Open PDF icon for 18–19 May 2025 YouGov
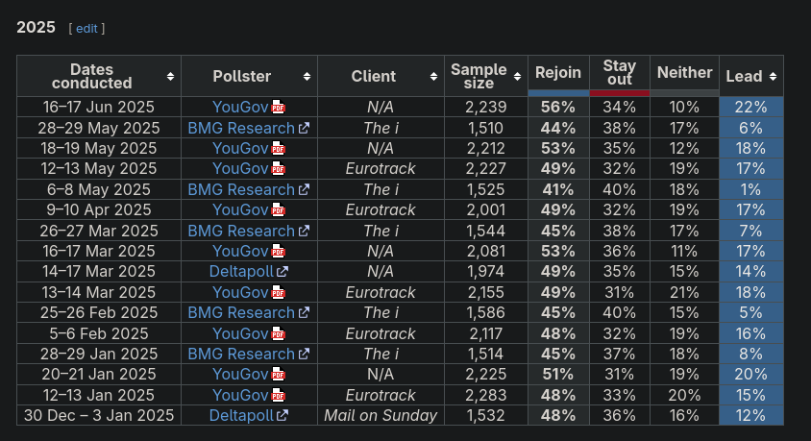This screenshot has height=441, width=811. [279, 148]
